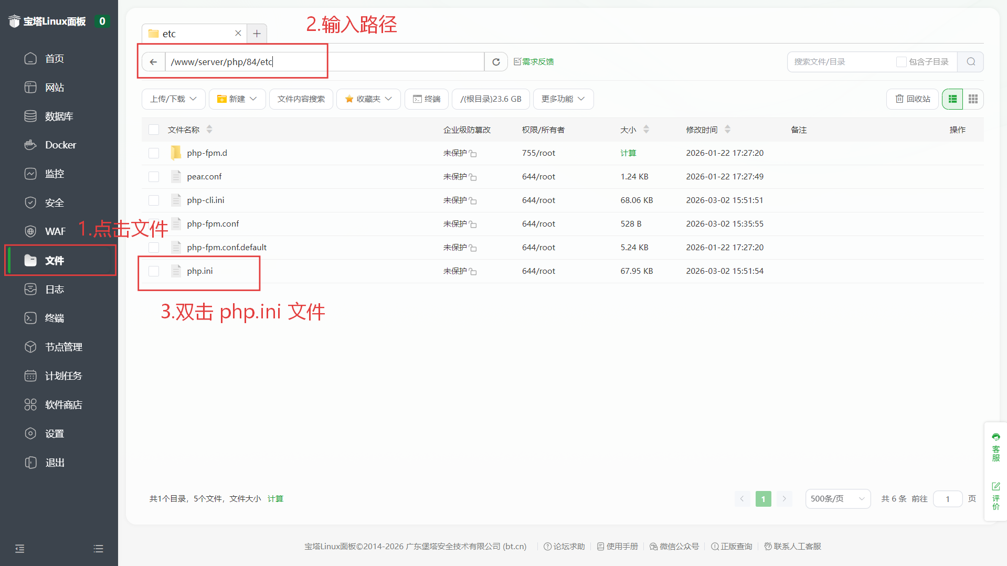Expand the Upload/Download dropdown

click(x=173, y=99)
